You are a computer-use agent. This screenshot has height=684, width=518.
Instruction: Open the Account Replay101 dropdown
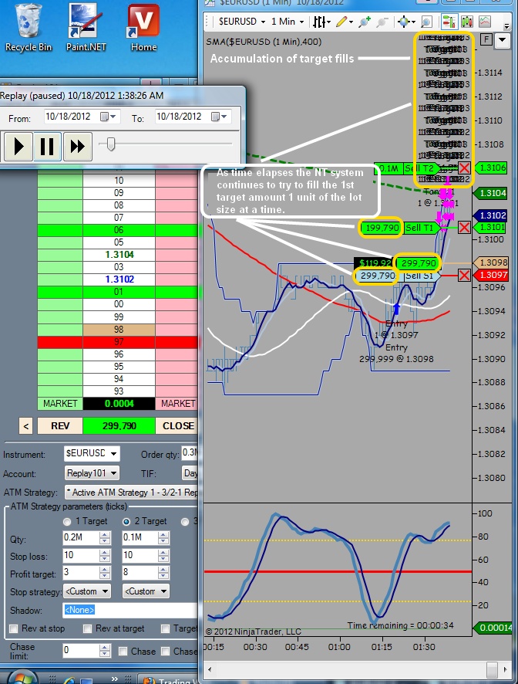point(92,473)
